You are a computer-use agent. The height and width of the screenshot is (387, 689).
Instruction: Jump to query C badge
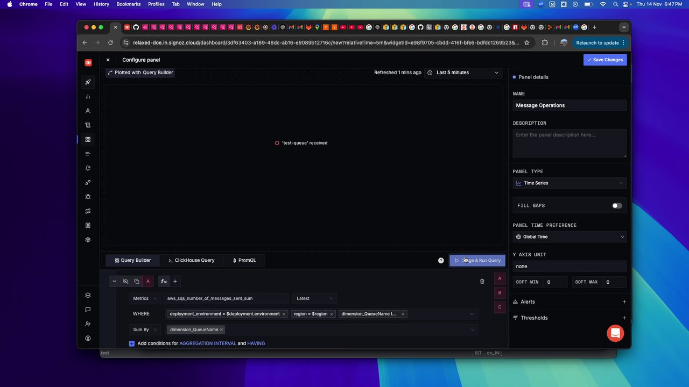tap(500, 307)
